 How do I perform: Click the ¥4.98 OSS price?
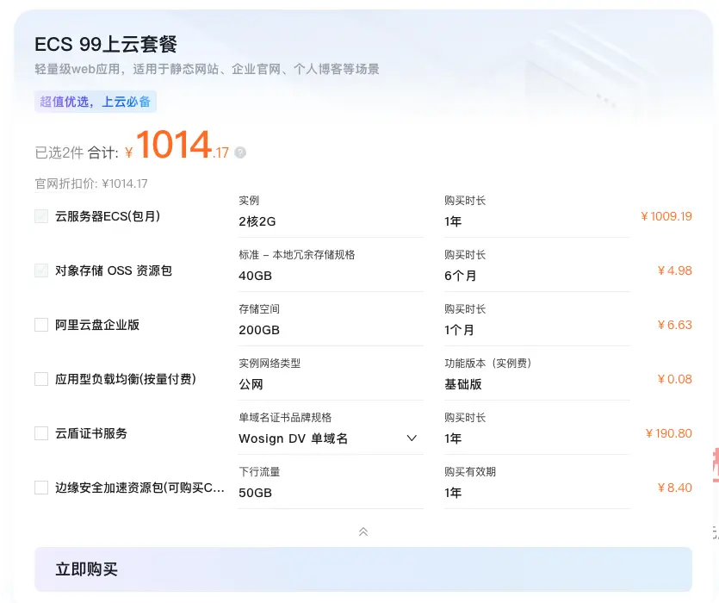(x=674, y=270)
